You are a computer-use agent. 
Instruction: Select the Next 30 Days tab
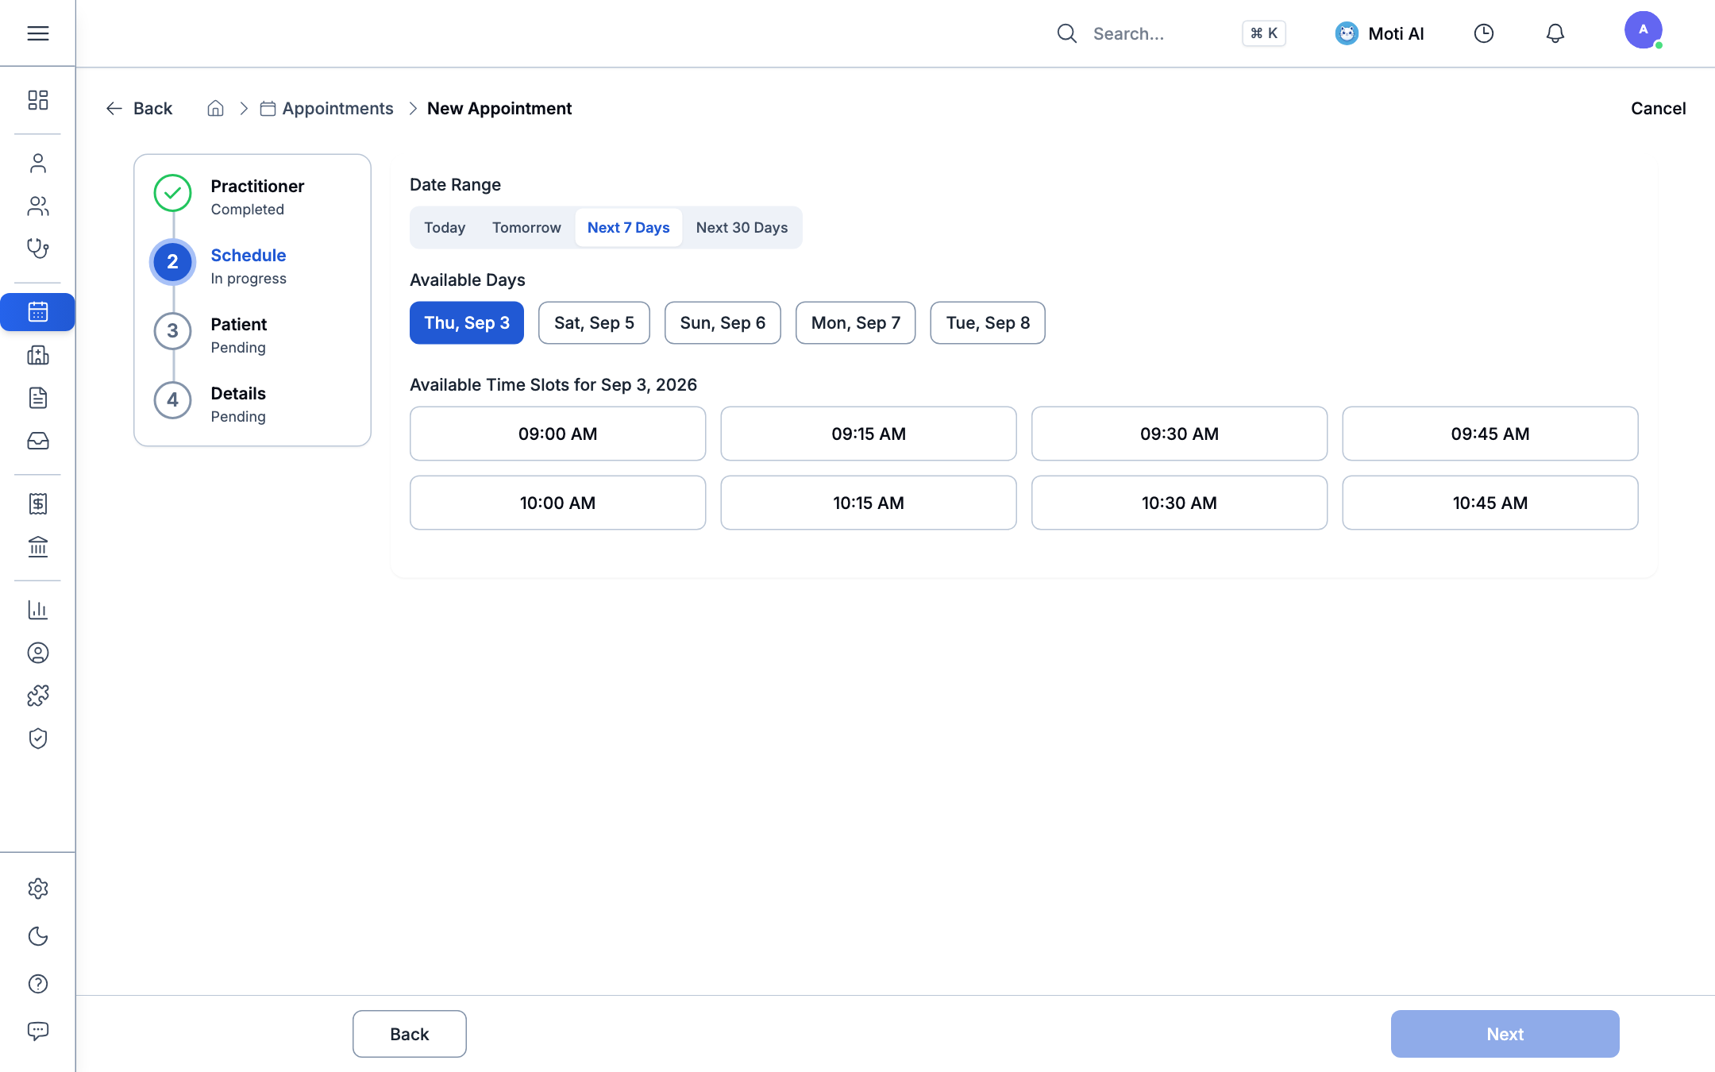[x=742, y=227]
